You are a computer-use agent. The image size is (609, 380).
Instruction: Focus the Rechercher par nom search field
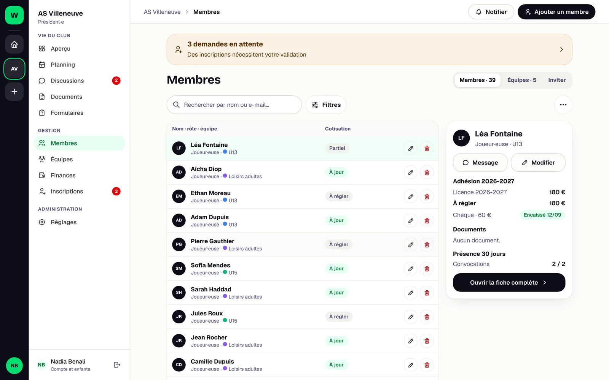pos(234,105)
